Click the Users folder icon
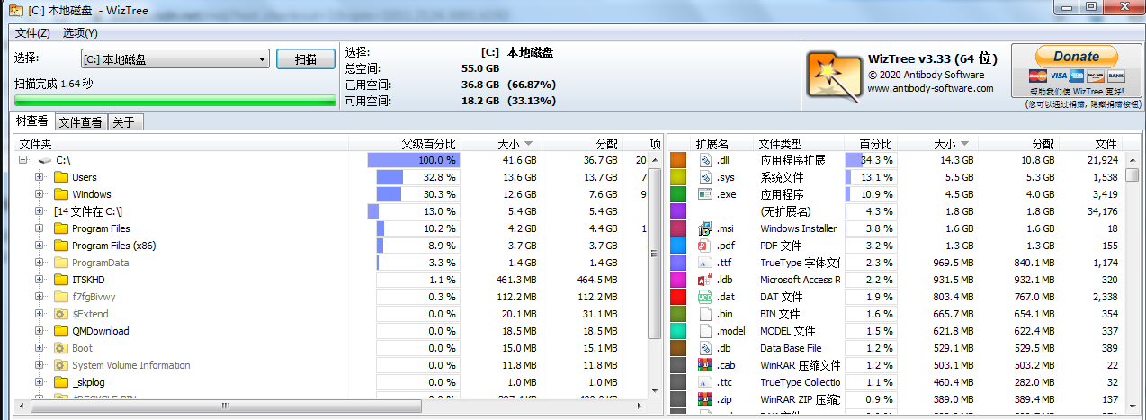Viewport: 1146px width, 420px height. 61,177
